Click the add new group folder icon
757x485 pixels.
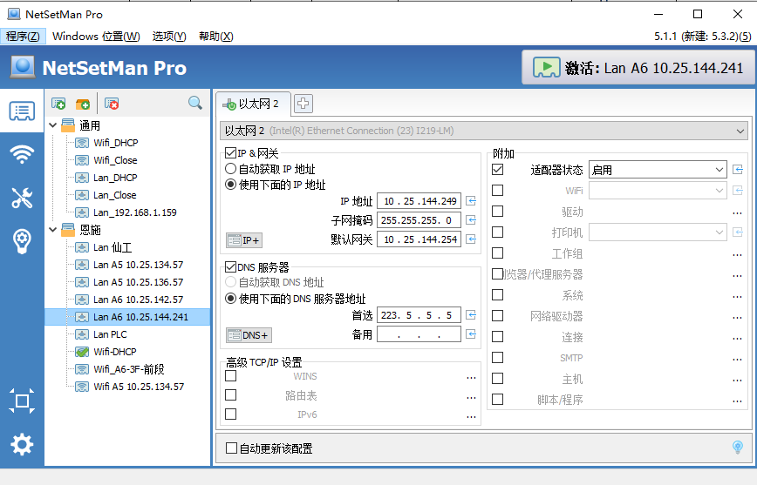[x=83, y=104]
